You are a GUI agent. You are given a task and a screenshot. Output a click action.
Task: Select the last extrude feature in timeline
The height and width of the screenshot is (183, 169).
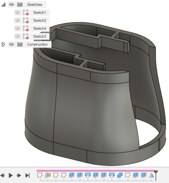click(x=143, y=175)
